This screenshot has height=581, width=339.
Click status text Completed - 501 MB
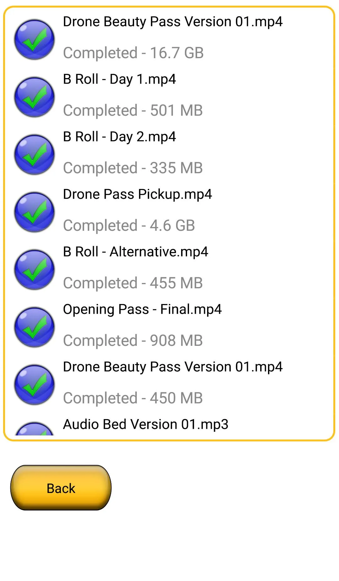pos(133,111)
